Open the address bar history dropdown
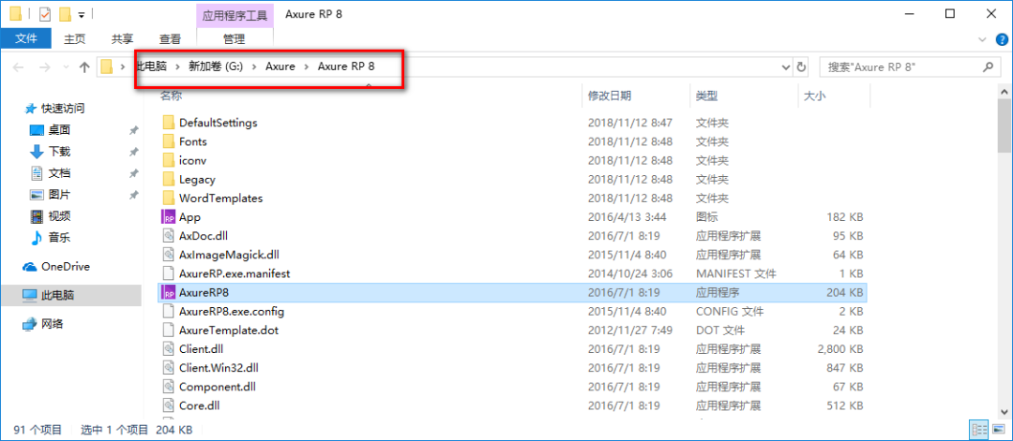The height and width of the screenshot is (441, 1013). [x=786, y=67]
